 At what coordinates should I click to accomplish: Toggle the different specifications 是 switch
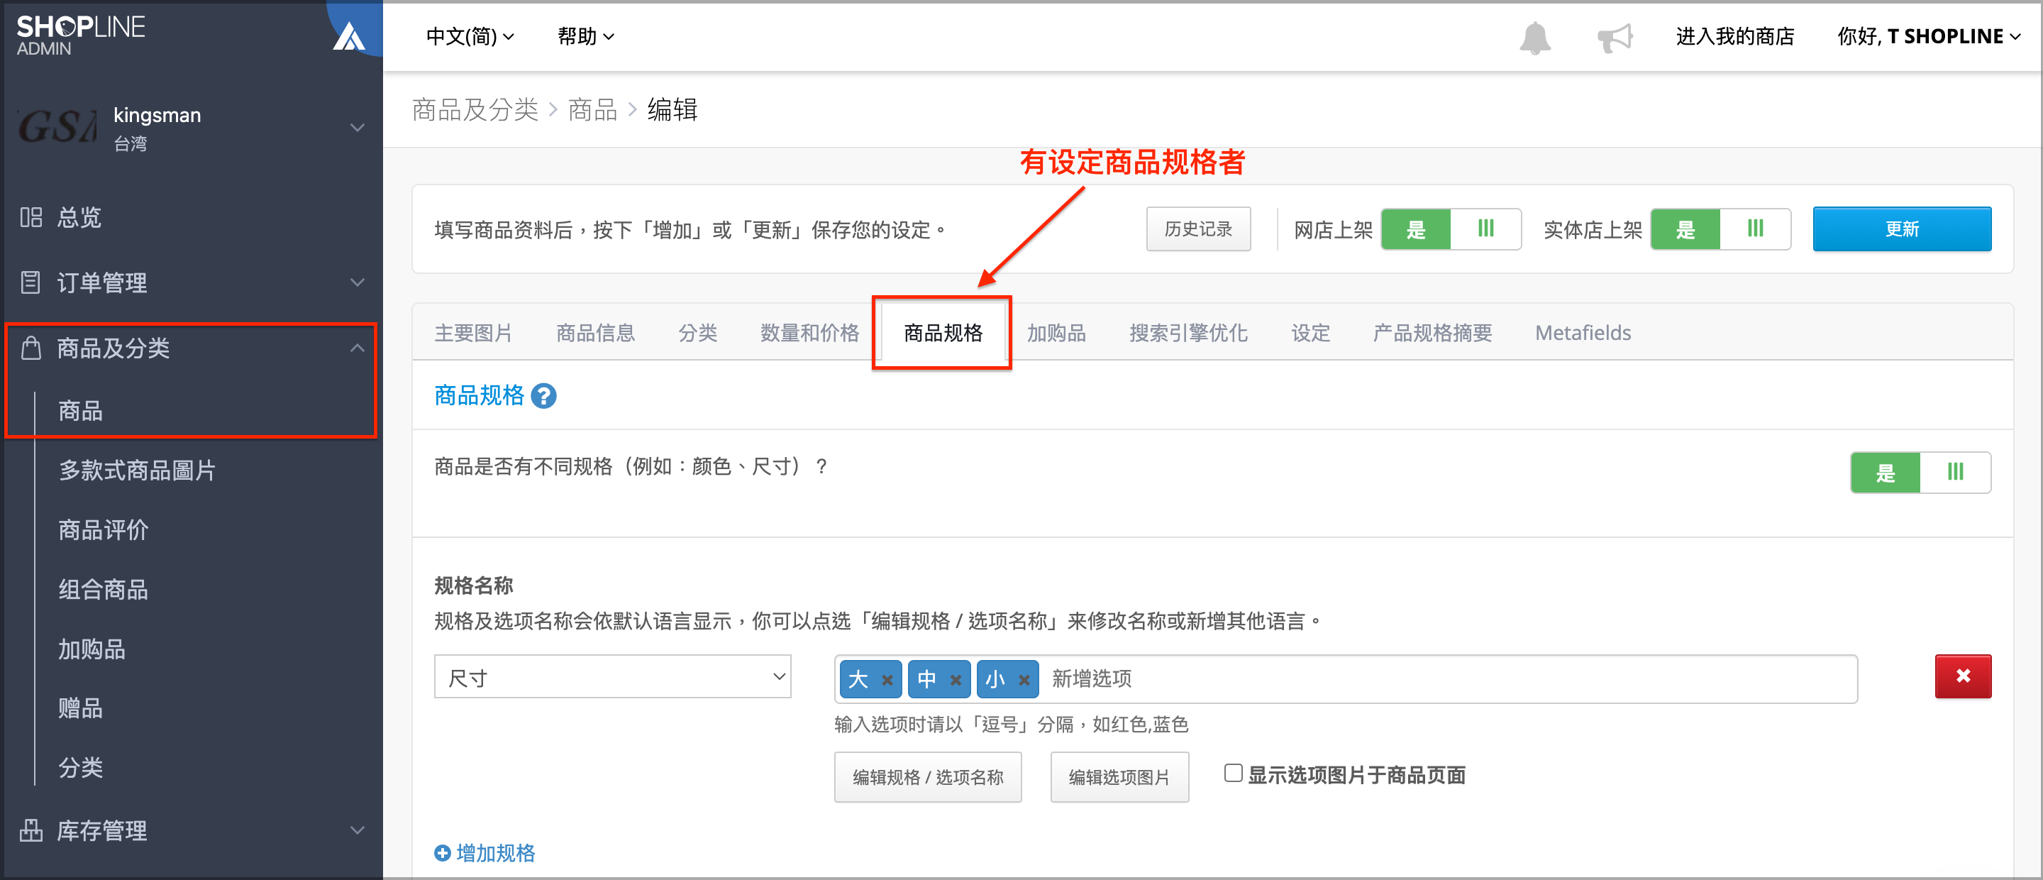(x=1920, y=473)
